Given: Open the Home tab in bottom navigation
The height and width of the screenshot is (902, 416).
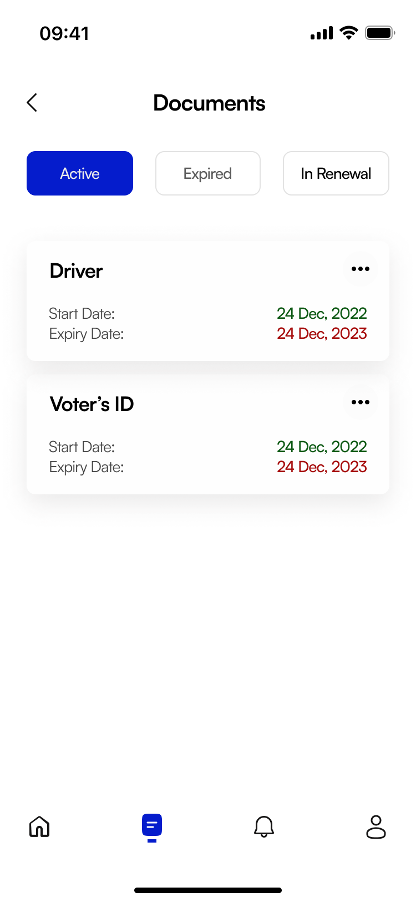Looking at the screenshot, I should (39, 826).
